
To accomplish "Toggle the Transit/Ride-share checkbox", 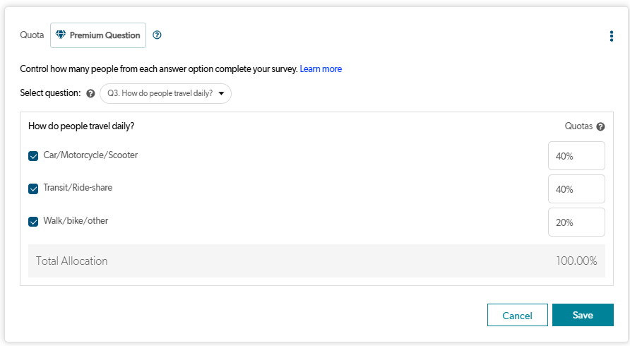I will 33,189.
